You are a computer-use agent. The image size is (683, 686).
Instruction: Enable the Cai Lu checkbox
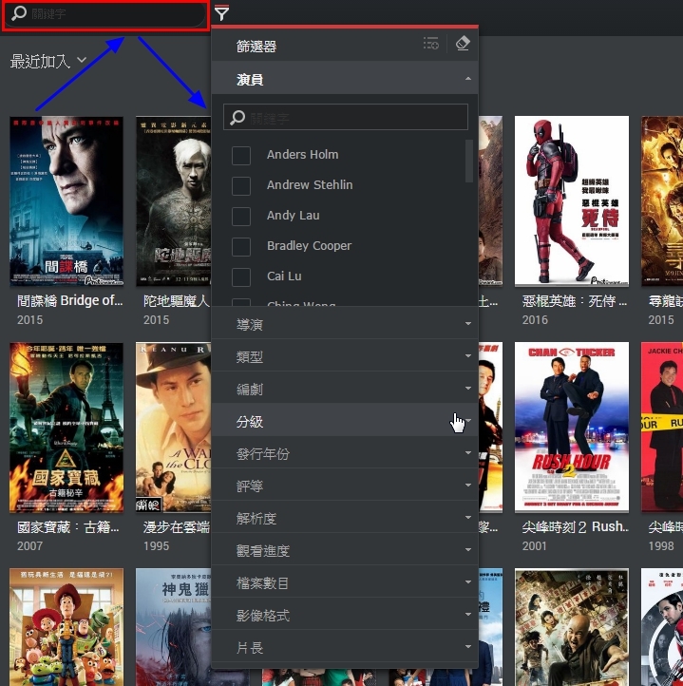[241, 276]
